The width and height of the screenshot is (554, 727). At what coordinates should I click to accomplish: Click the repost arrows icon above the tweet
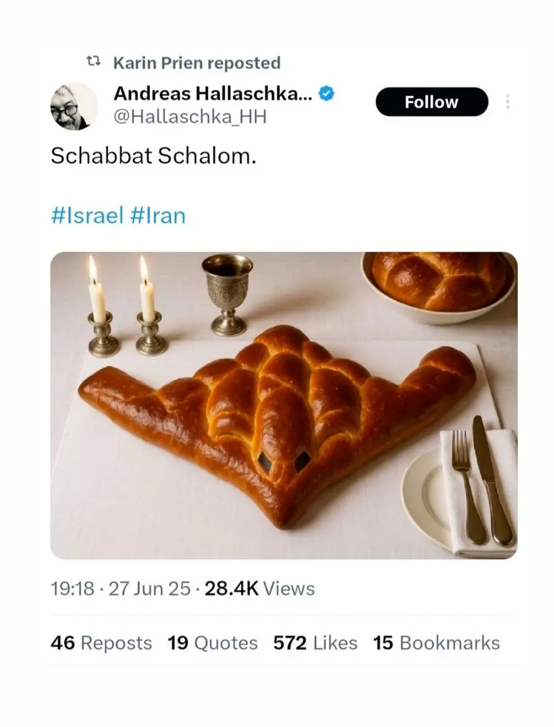coord(93,62)
